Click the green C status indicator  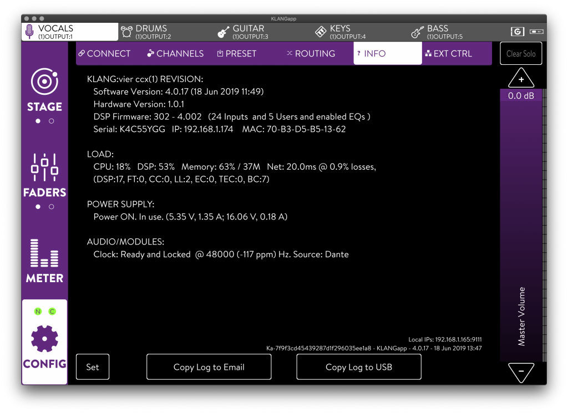tap(52, 312)
